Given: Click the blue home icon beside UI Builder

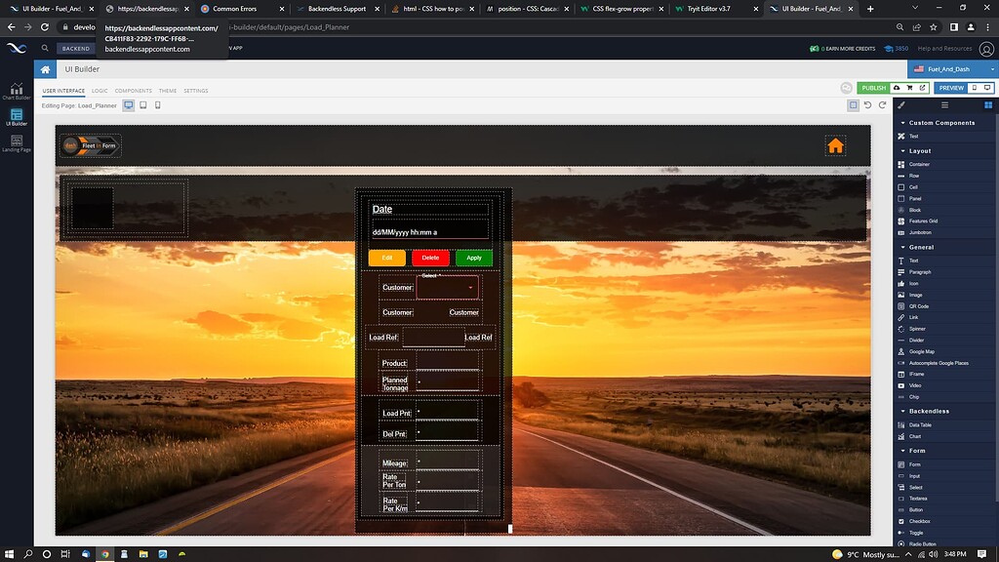Looking at the screenshot, I should [45, 69].
